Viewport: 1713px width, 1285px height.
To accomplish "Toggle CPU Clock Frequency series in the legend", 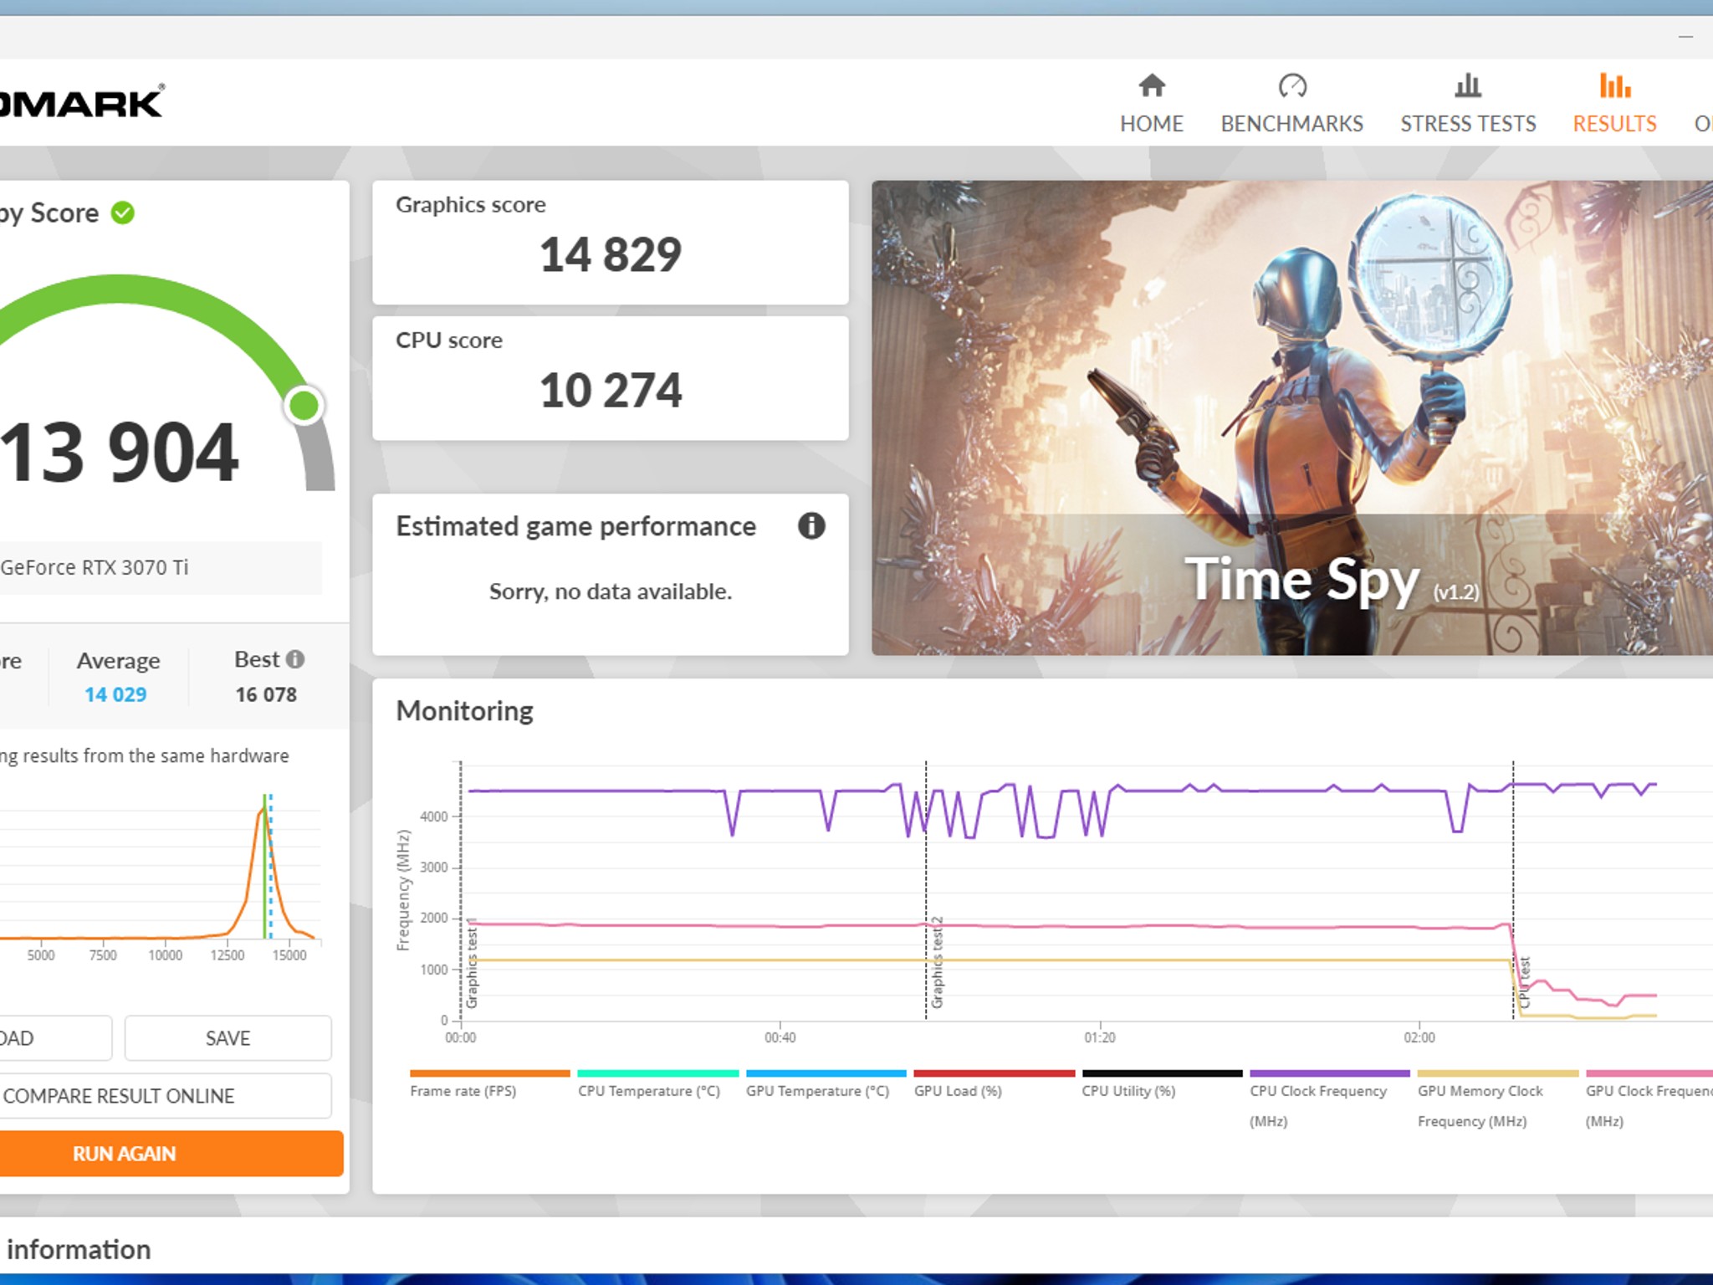I will [1317, 1091].
